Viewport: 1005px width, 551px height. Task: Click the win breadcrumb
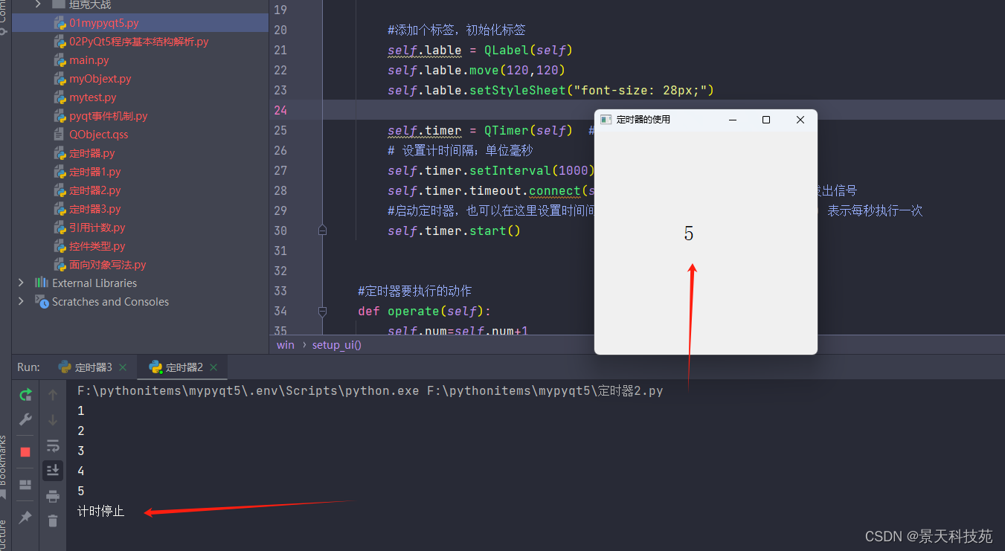pyautogui.click(x=286, y=345)
